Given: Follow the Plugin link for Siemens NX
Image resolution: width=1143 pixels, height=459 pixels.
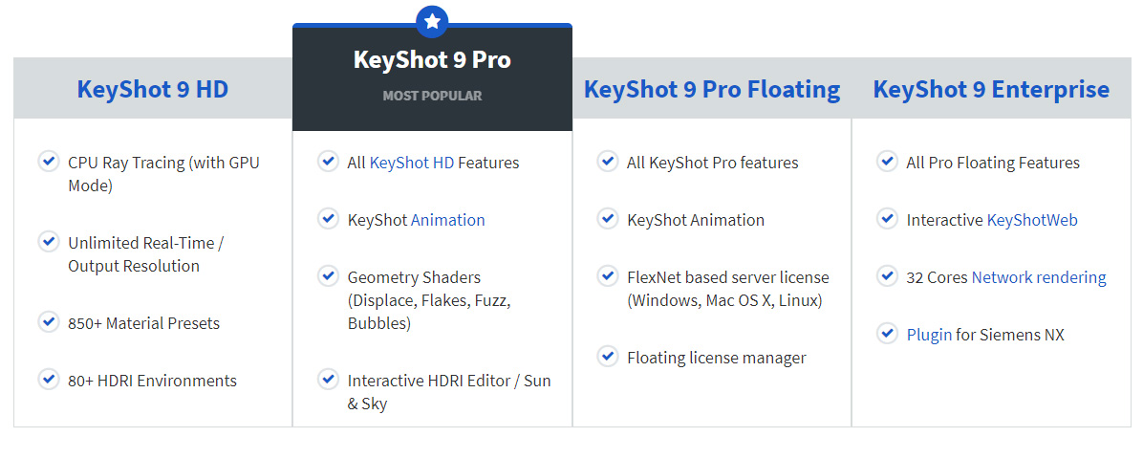Looking at the screenshot, I should (930, 335).
